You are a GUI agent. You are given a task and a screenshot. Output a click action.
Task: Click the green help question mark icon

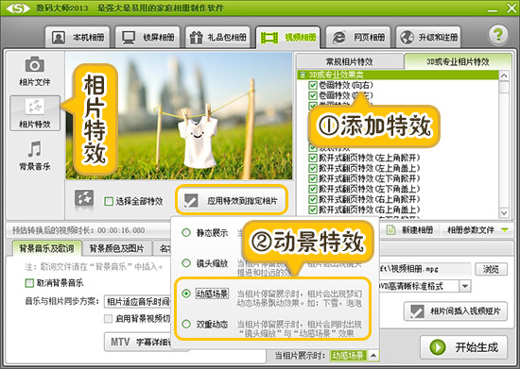498,34
